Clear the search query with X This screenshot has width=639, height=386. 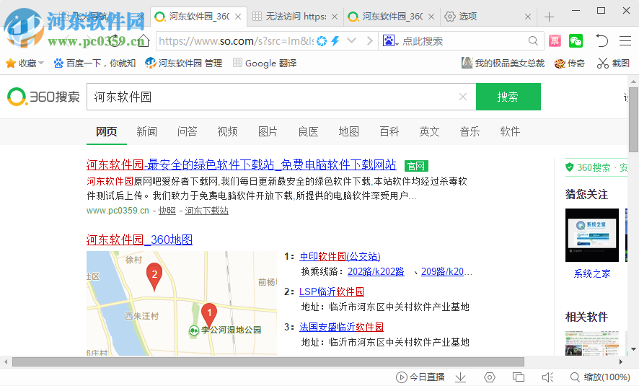click(463, 97)
